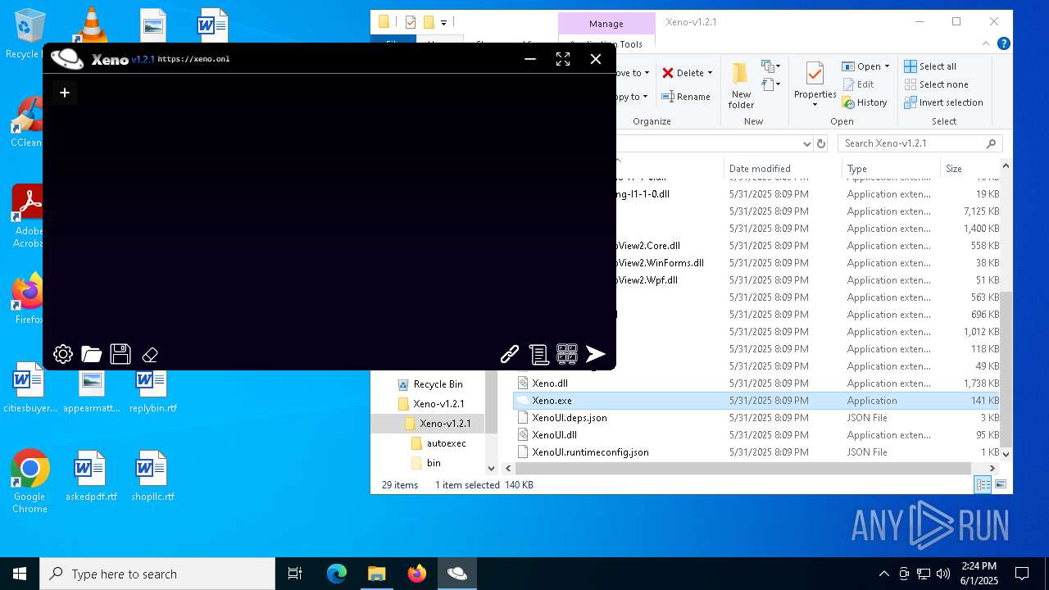Sort by Date modified column

pyautogui.click(x=783, y=169)
